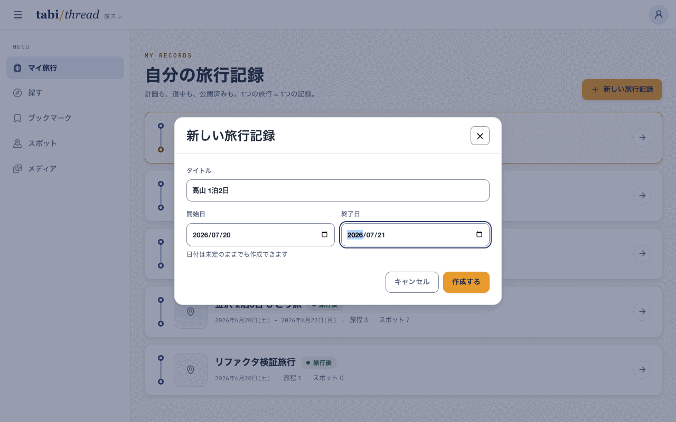Open スポット in the sidebar

click(65, 143)
